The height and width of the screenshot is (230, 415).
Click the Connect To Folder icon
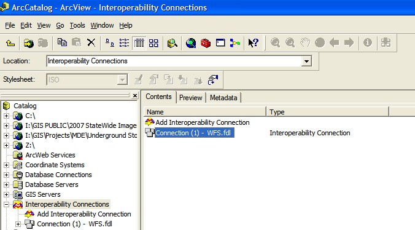coord(29,42)
